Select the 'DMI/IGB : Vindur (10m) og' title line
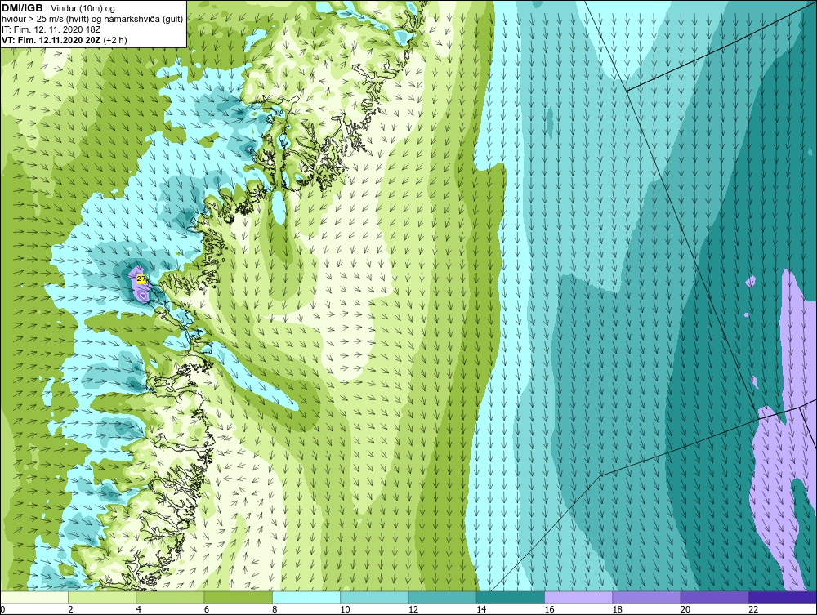The height and width of the screenshot is (615, 817). click(x=59, y=8)
